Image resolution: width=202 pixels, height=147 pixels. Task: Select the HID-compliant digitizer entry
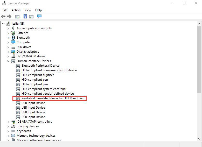pos(38,75)
